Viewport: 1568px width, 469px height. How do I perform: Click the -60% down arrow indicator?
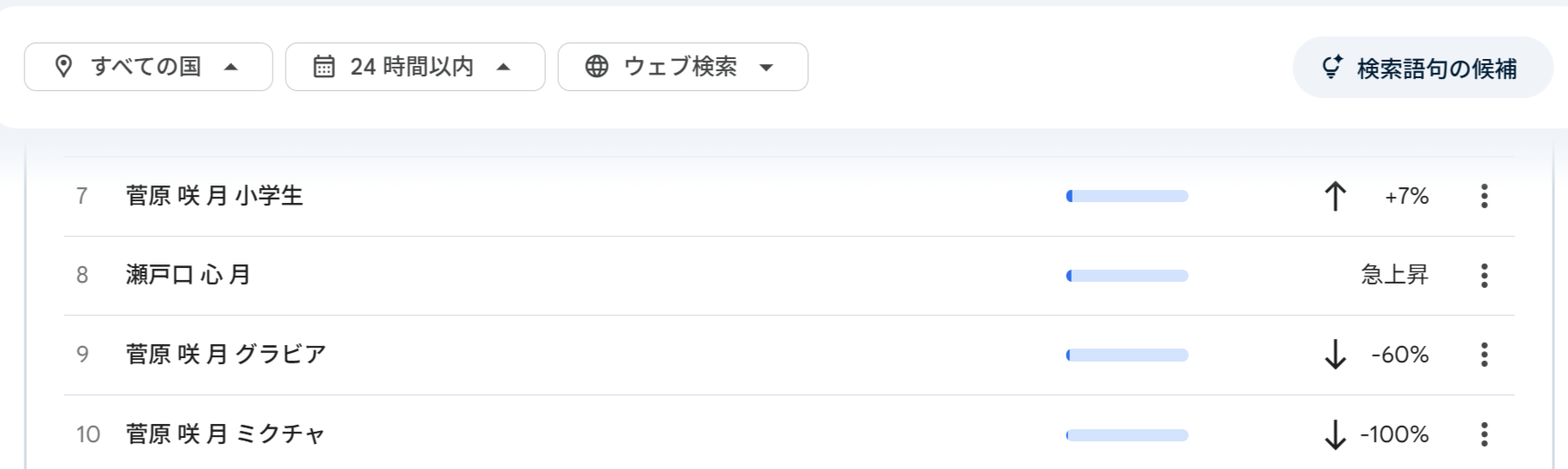tap(1335, 355)
